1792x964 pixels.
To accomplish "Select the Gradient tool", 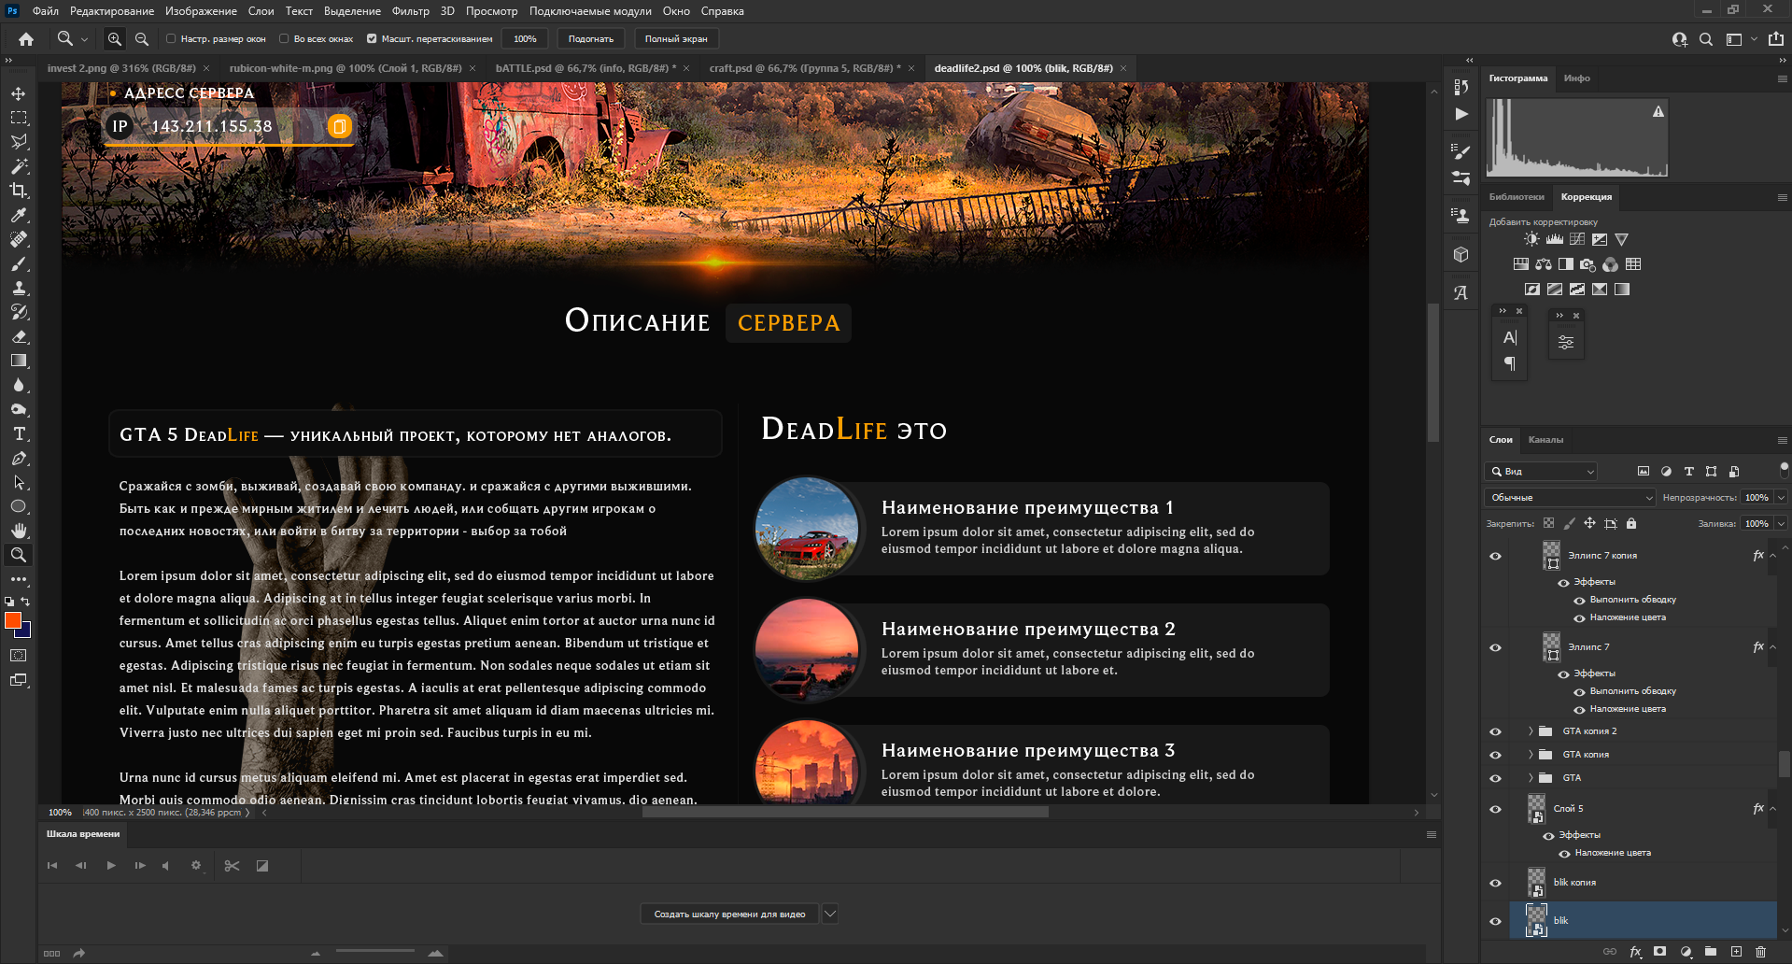I will pyautogui.click(x=19, y=361).
